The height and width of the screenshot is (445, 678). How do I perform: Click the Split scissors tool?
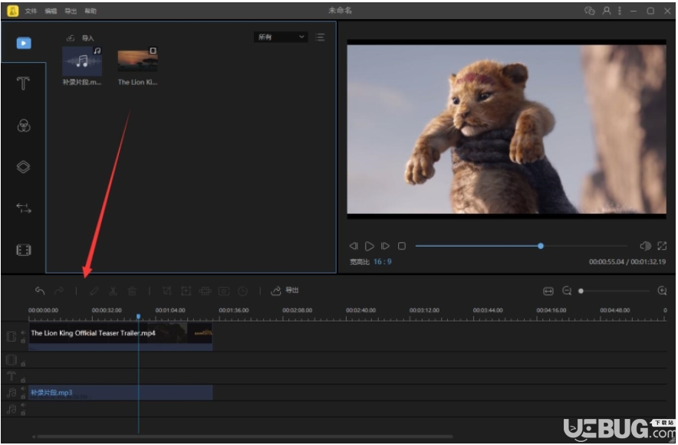pyautogui.click(x=114, y=291)
